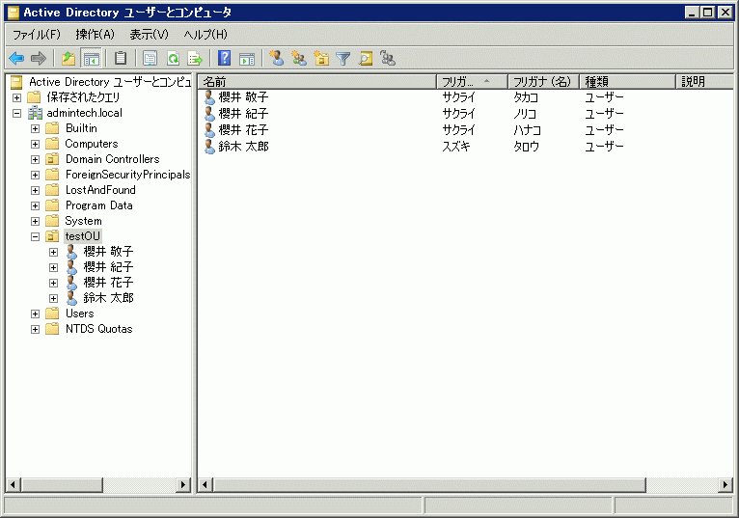
Task: Sort by the 種類 column header
Action: [x=628, y=82]
